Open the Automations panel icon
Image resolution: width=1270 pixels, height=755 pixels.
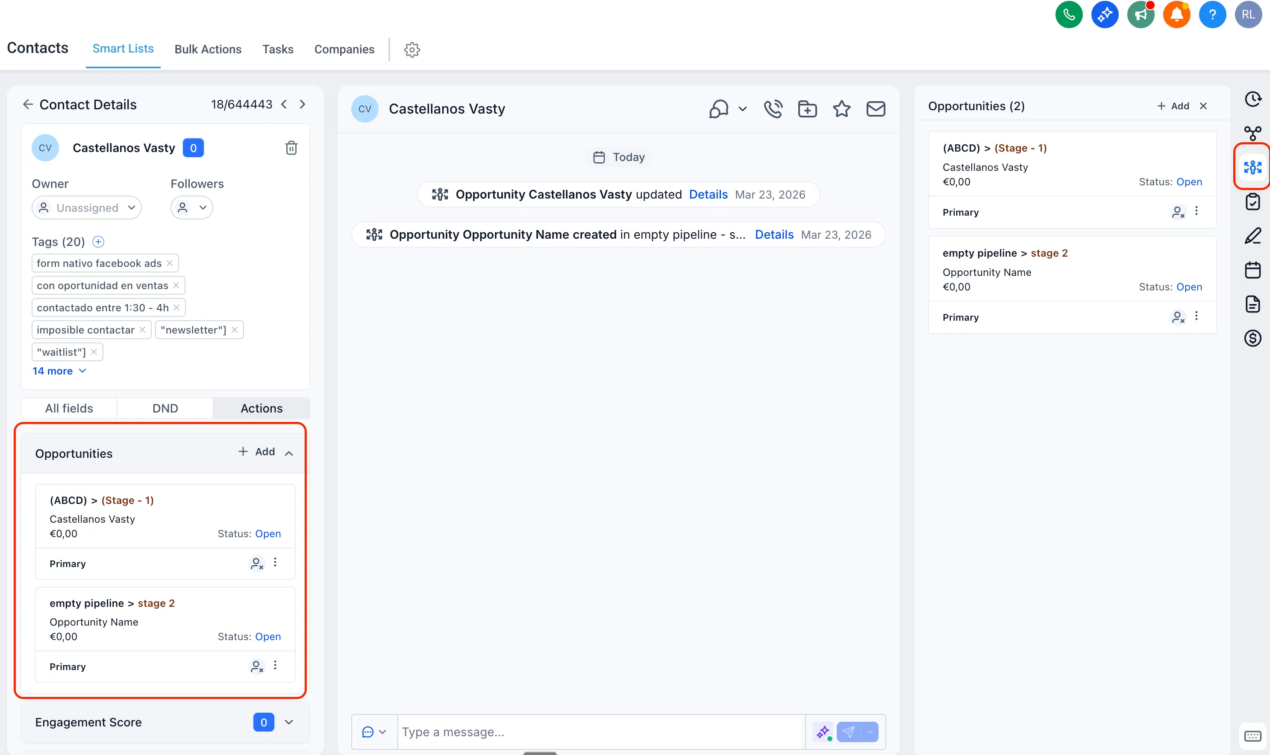(1252, 133)
